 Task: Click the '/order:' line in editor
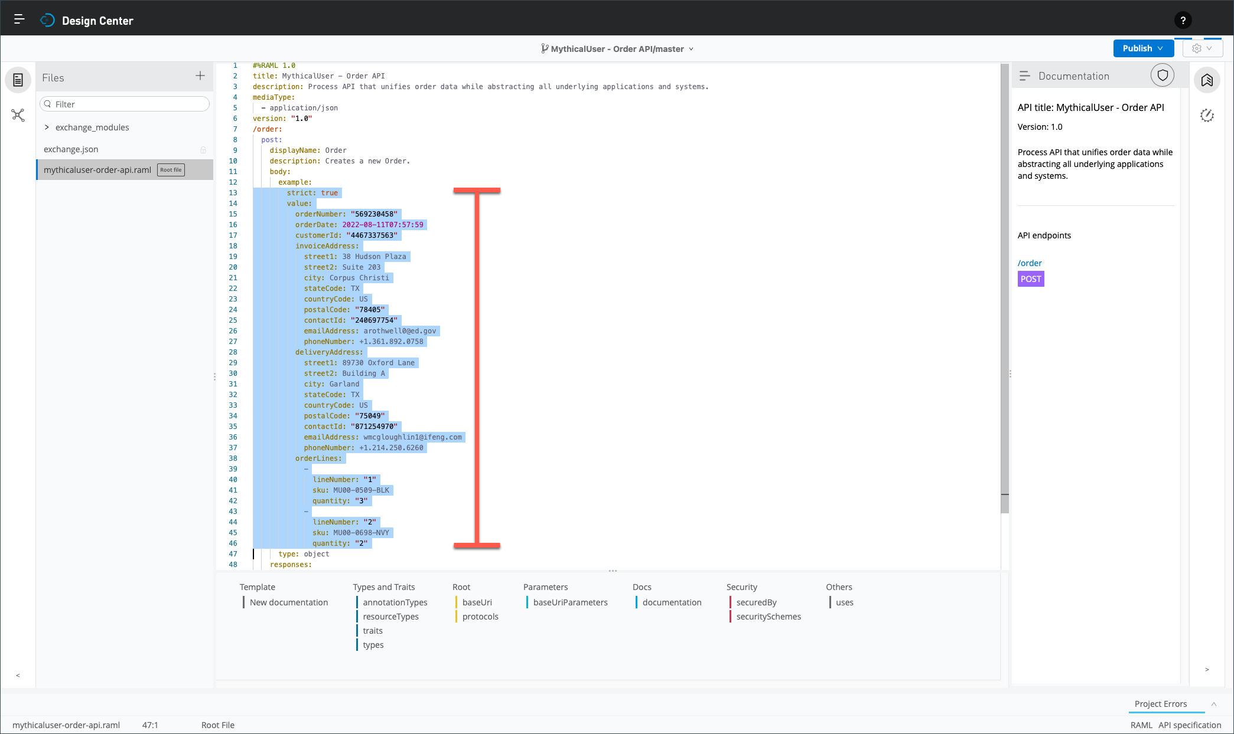click(268, 129)
